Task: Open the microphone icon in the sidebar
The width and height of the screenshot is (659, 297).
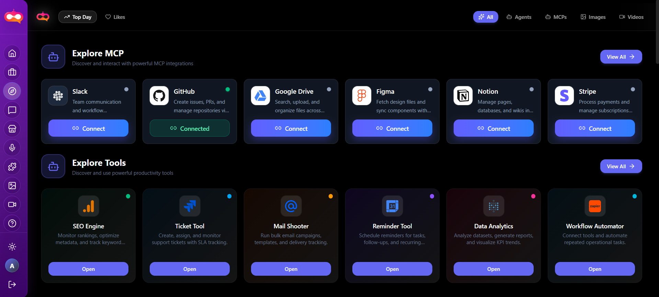Action: (12, 148)
